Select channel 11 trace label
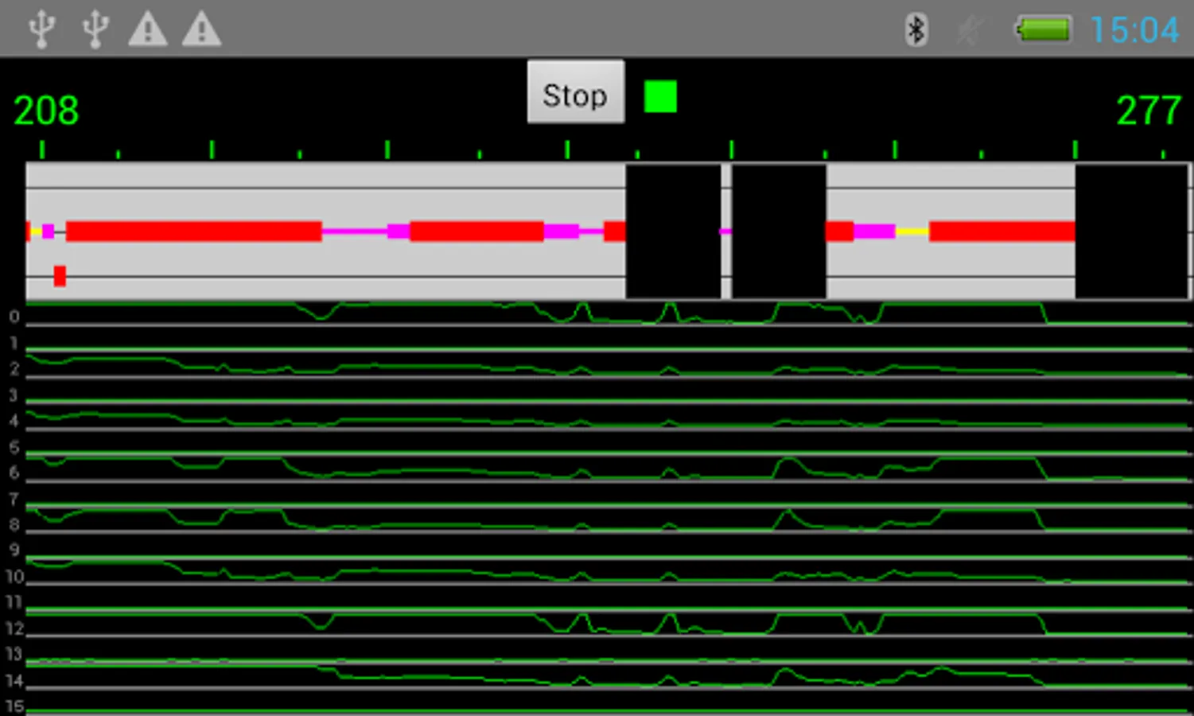 (14, 602)
